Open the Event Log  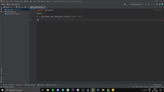[x=157, y=85]
